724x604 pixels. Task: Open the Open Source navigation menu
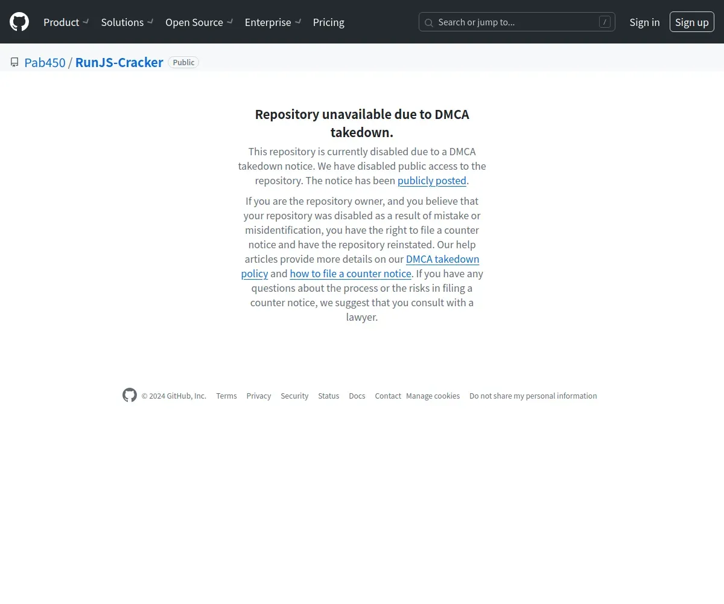(x=199, y=22)
